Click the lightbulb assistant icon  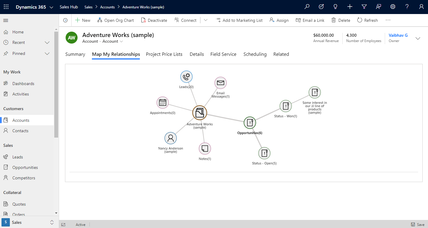pos(336,7)
